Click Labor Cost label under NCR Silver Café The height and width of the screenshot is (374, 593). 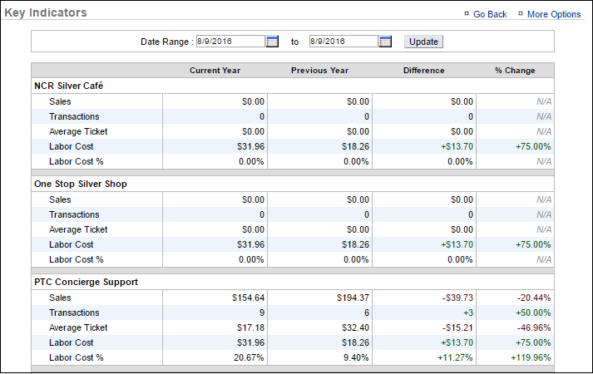point(71,146)
